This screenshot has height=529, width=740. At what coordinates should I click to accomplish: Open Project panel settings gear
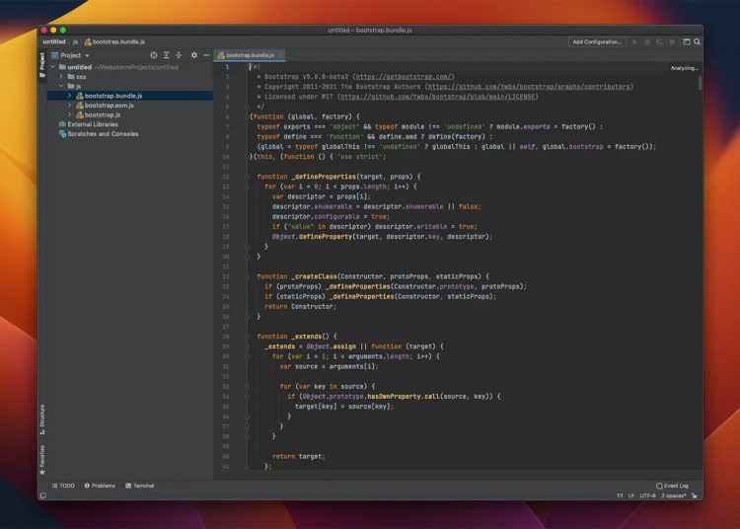[x=193, y=55]
